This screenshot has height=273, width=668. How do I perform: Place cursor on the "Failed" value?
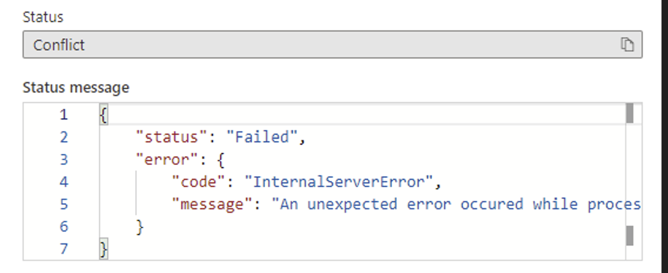tap(261, 137)
